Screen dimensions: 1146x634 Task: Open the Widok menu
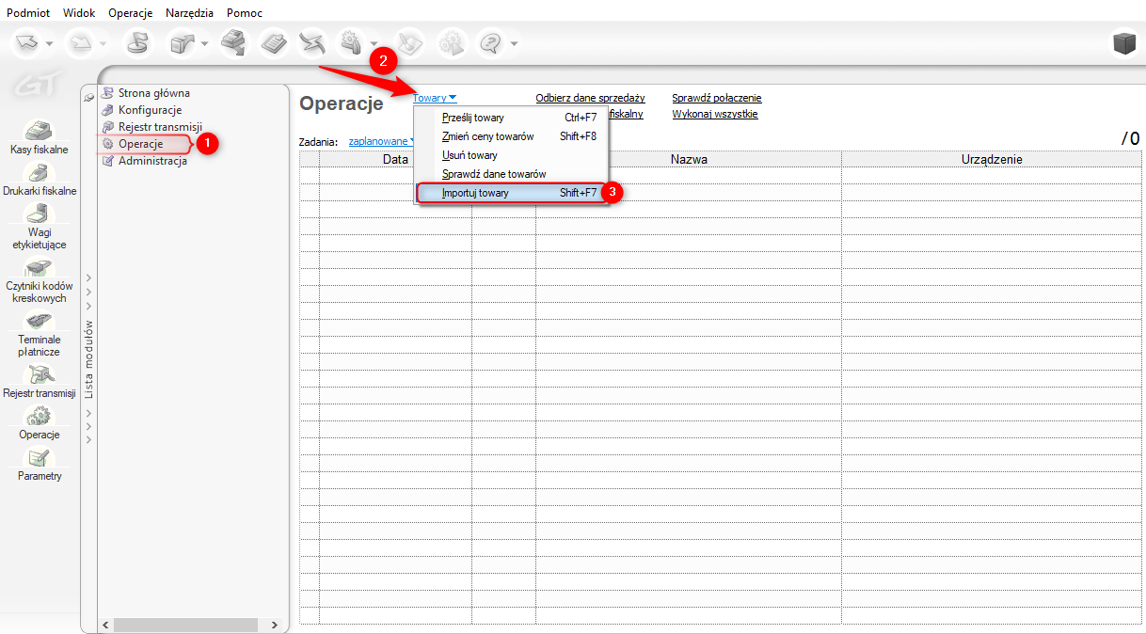tap(80, 13)
